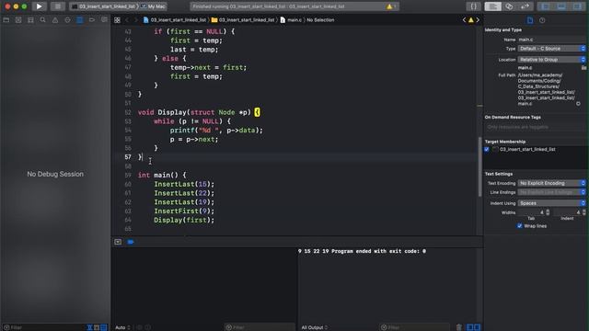Toggle the debug area visibility
Image resolution: width=589 pixels, height=331 pixels.
[x=561, y=6]
